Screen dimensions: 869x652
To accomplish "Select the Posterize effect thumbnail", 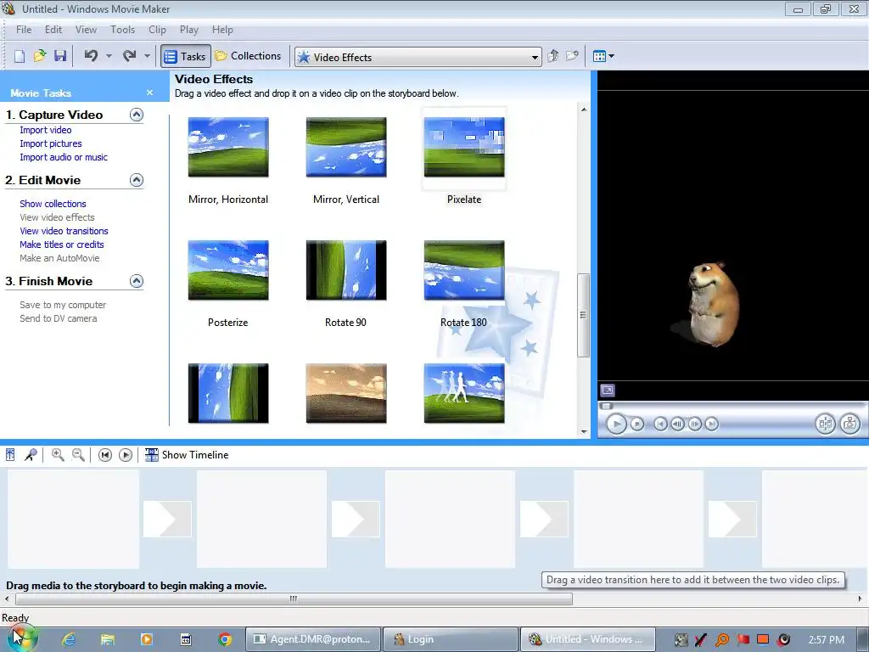I will point(228,270).
